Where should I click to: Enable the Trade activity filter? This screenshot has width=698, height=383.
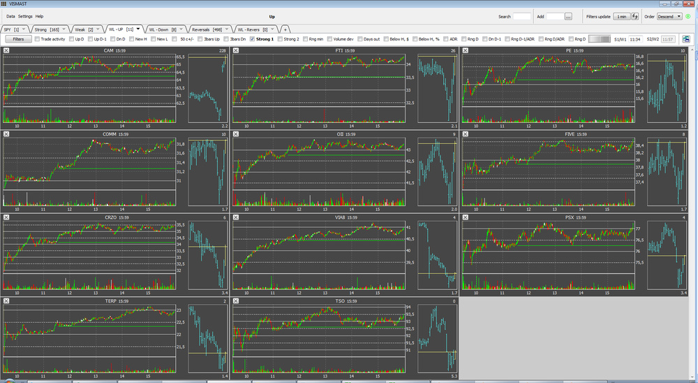click(38, 39)
